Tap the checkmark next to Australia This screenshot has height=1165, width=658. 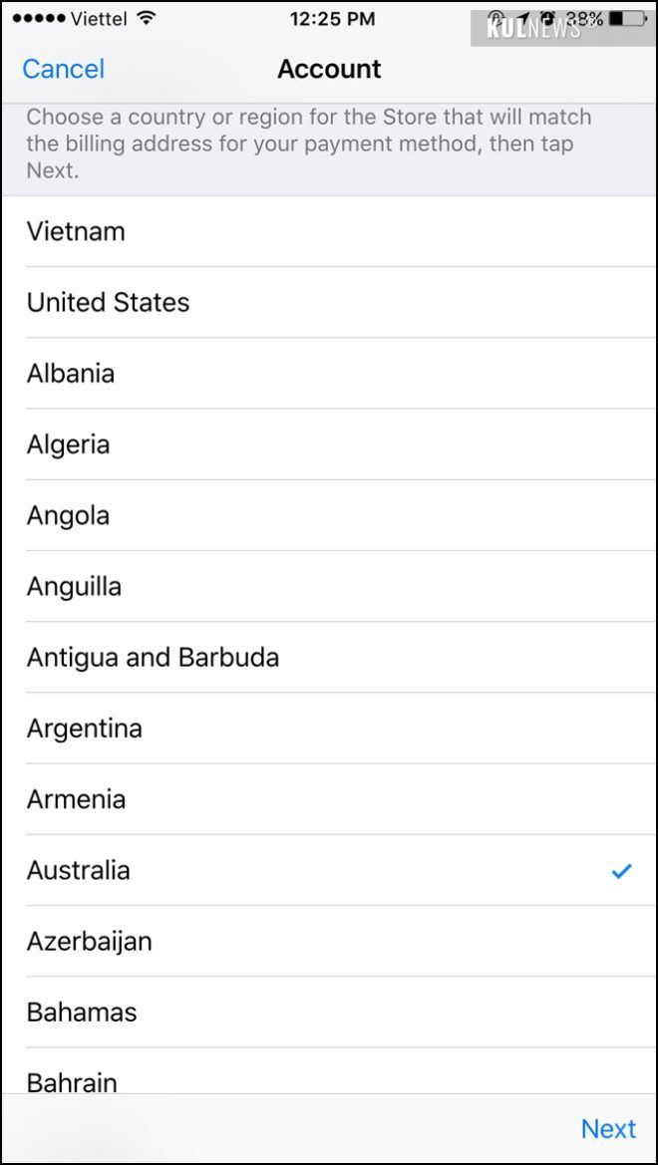[620, 870]
